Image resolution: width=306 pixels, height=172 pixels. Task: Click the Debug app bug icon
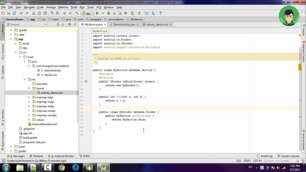pyautogui.click(x=109, y=13)
